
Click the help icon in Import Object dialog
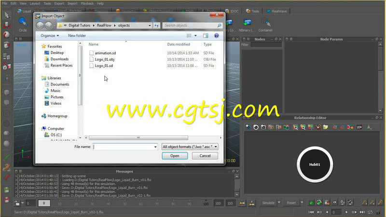(x=216, y=36)
